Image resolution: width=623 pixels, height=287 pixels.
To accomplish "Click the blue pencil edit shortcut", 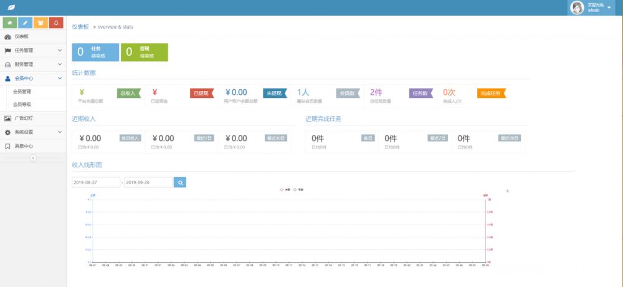I will click(26, 23).
